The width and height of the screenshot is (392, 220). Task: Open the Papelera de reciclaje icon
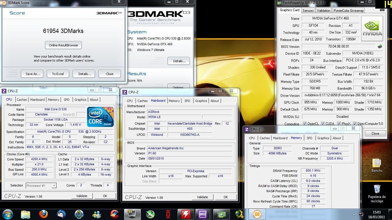[377, 194]
